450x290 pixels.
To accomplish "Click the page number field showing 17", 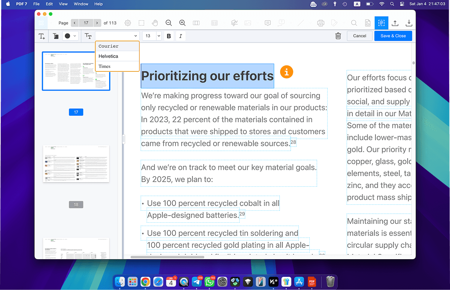I will tap(86, 23).
